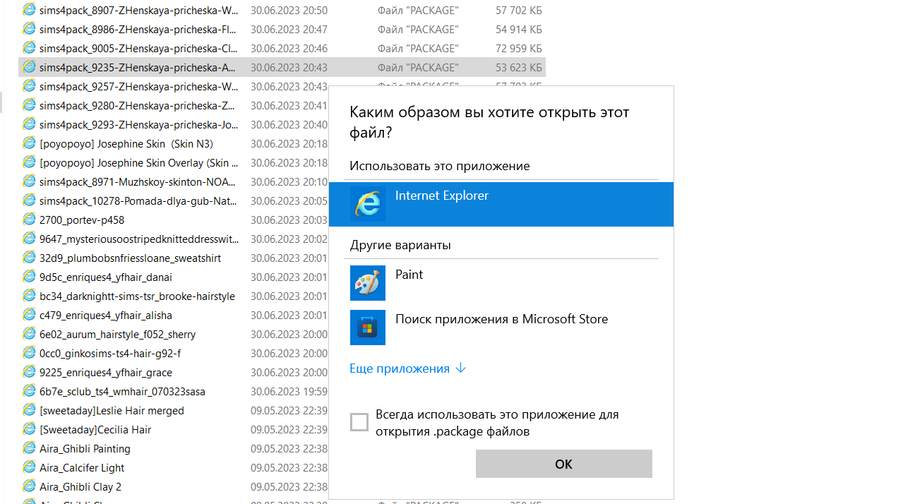Screen dimensions: 915x504
Task: Click the 57 702 КБ size cell
Action: (519, 11)
